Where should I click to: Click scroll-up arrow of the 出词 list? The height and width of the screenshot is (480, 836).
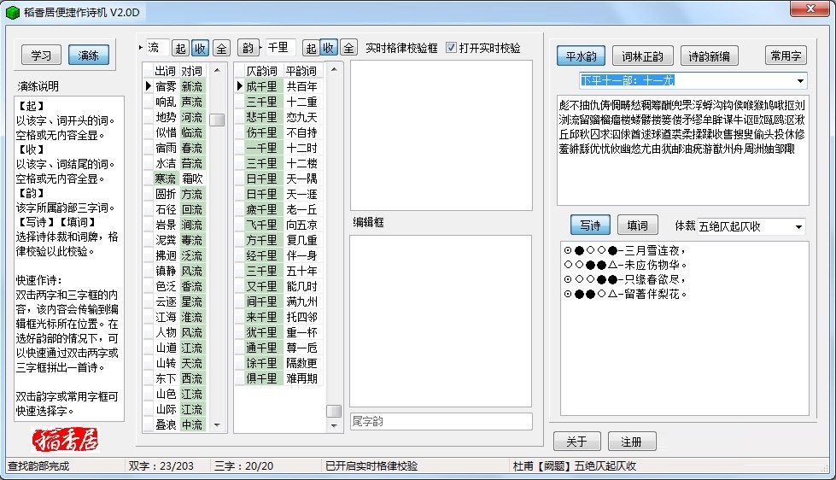(217, 70)
